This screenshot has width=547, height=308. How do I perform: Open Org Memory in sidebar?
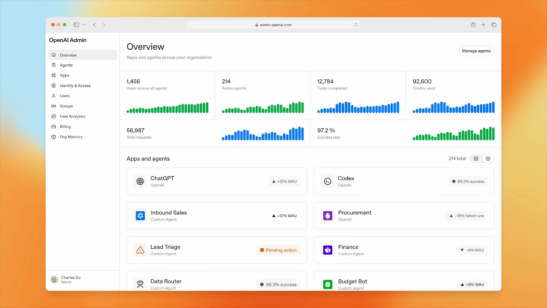pyautogui.click(x=71, y=137)
